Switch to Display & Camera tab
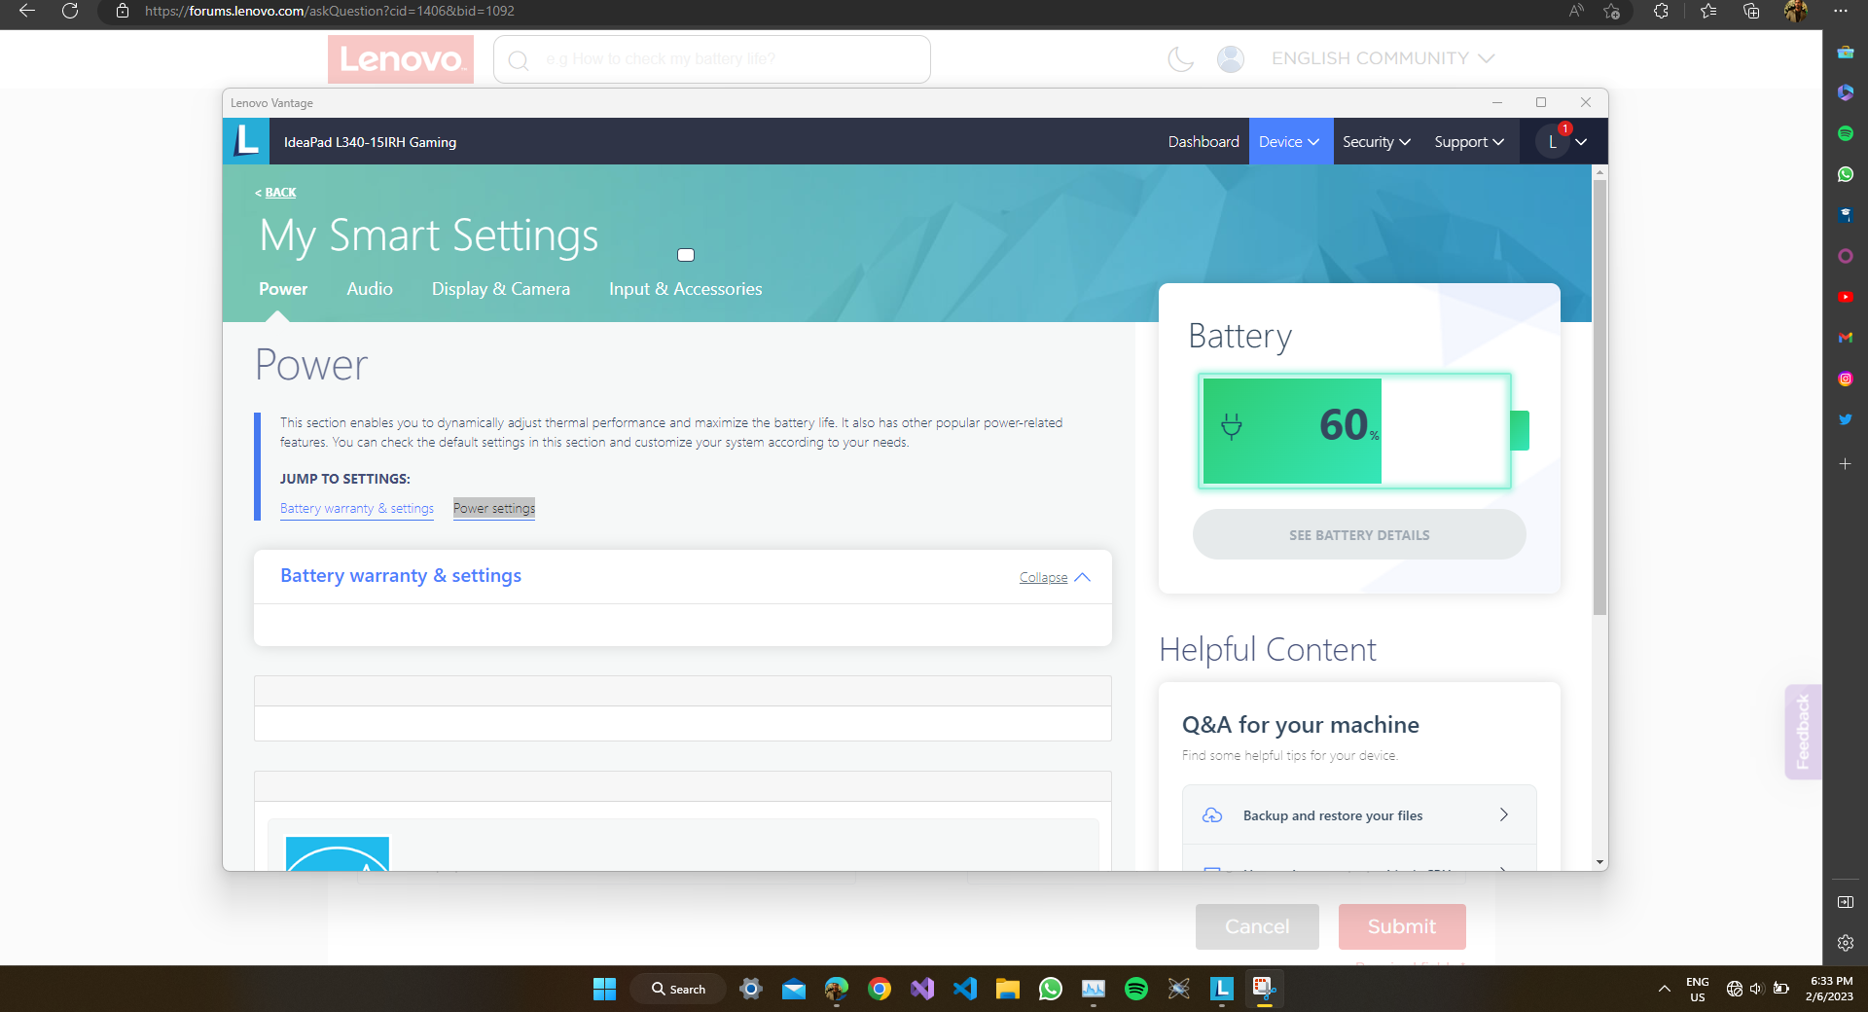Viewport: 1868px width, 1012px height. (x=501, y=289)
